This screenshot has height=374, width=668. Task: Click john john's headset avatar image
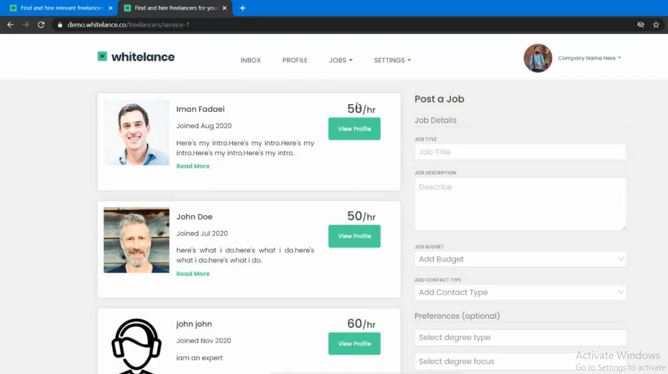point(136,344)
